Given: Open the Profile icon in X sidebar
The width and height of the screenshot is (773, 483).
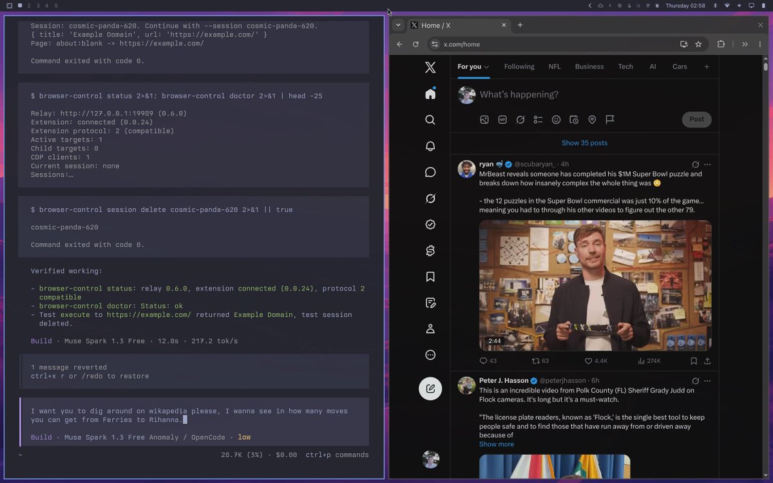Looking at the screenshot, I should pyautogui.click(x=430, y=329).
